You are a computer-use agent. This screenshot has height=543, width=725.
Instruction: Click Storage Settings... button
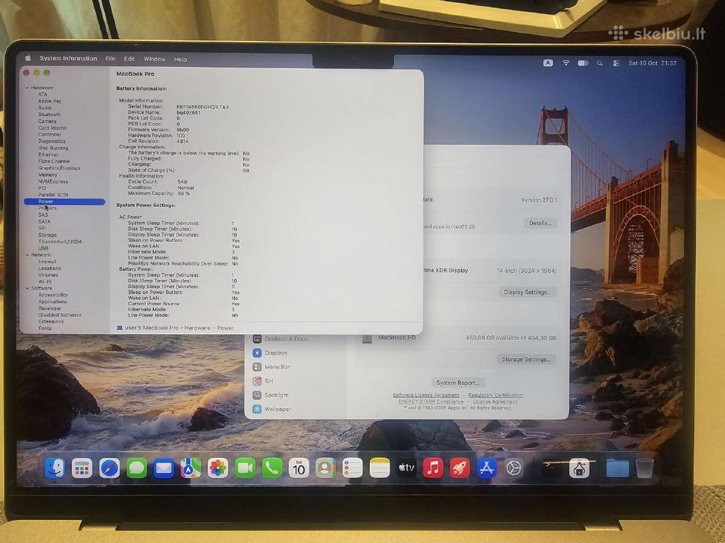526,360
